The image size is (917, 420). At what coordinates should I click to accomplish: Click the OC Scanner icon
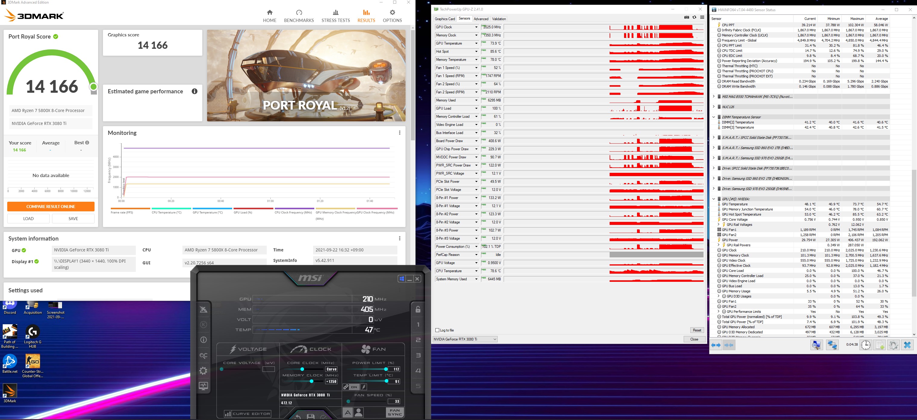point(203,356)
